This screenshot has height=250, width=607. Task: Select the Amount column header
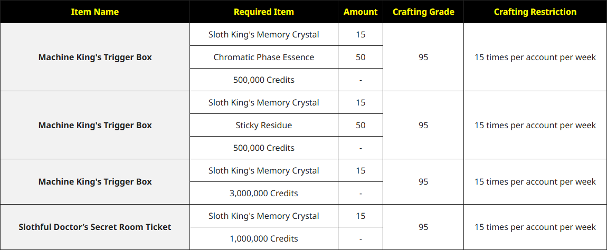pos(361,12)
